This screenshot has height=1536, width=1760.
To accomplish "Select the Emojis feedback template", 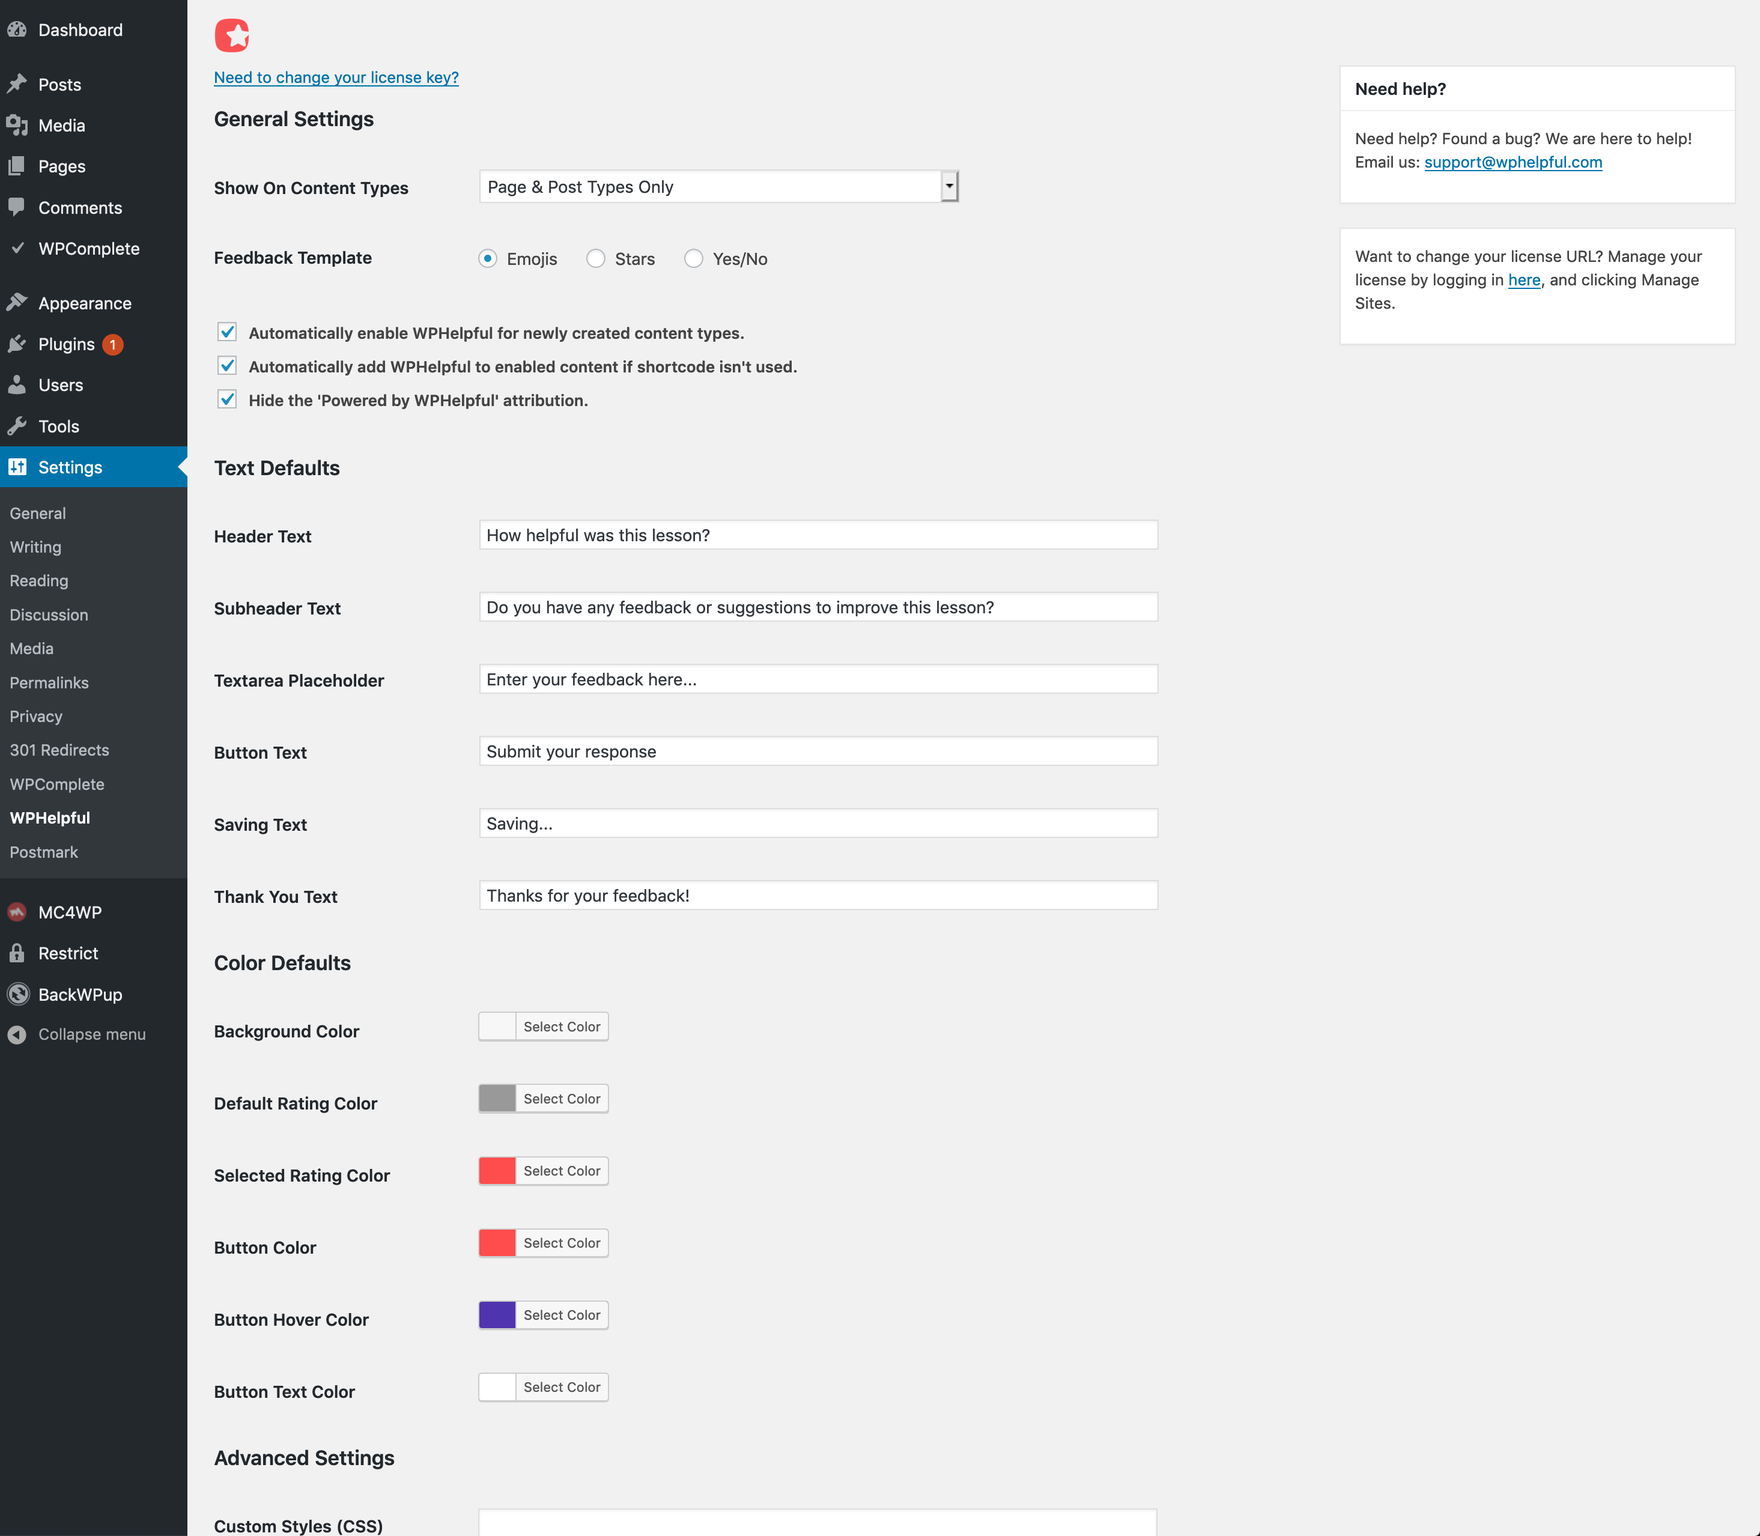I will (488, 258).
